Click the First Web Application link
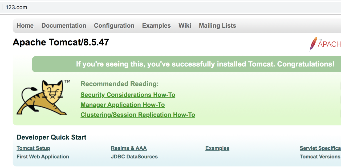This screenshot has height=168, width=341. (x=43, y=157)
